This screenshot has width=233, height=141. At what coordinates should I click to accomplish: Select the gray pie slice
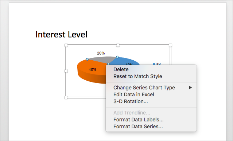point(102,60)
